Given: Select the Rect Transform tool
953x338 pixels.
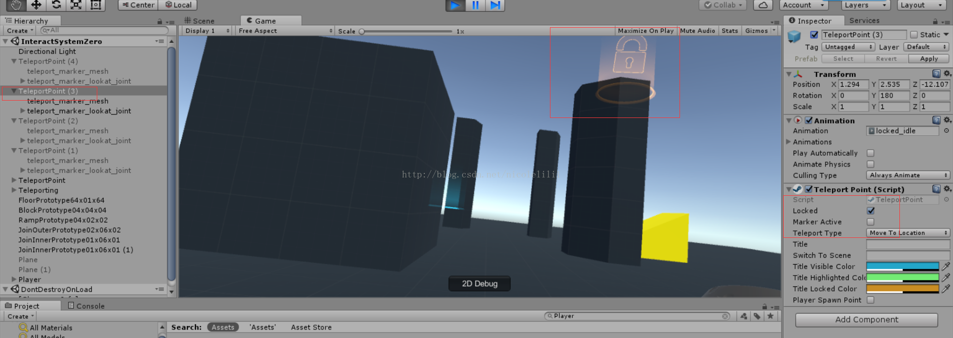Looking at the screenshot, I should pyautogui.click(x=96, y=5).
